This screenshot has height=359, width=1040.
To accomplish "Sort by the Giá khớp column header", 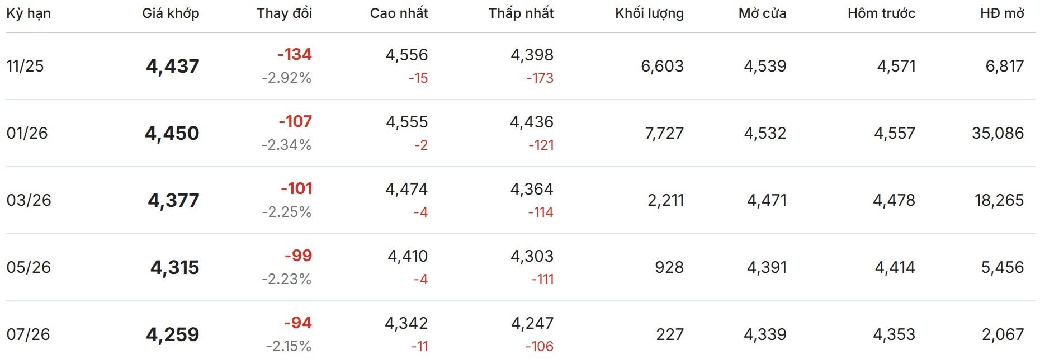I will (171, 13).
